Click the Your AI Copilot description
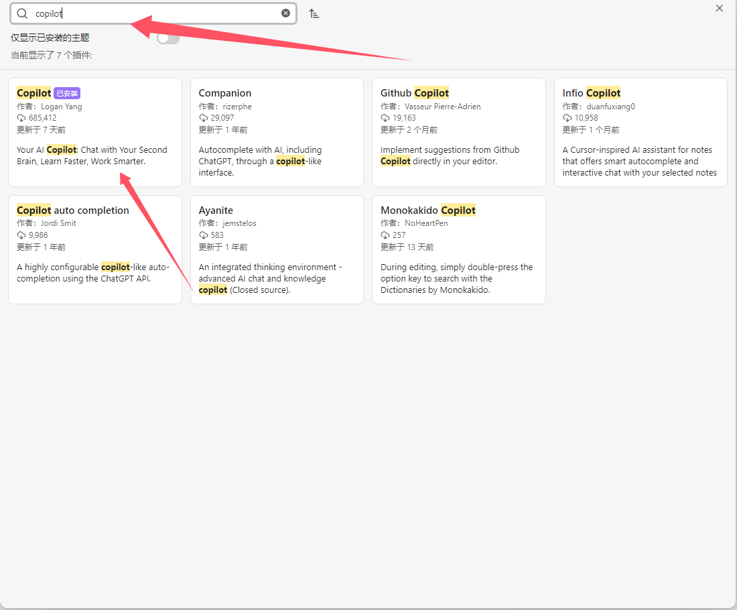Viewport: 737px width, 610px height. pyautogui.click(x=92, y=156)
